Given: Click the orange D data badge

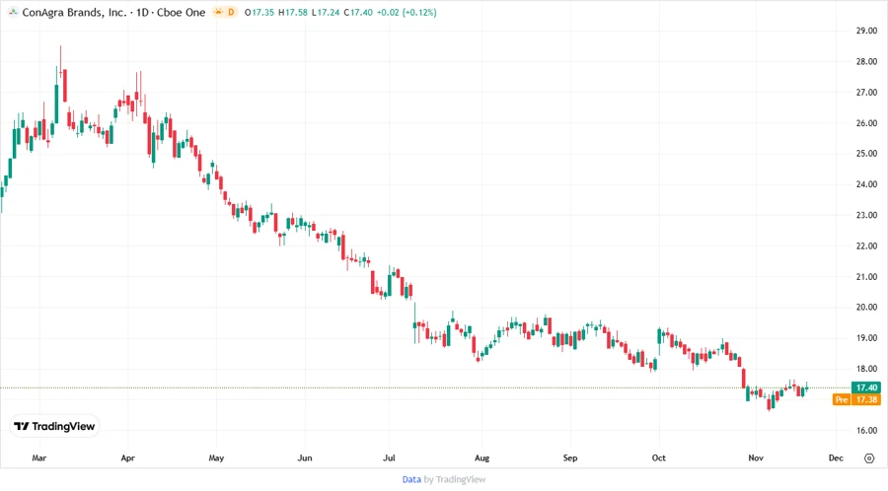Looking at the screenshot, I should [231, 12].
